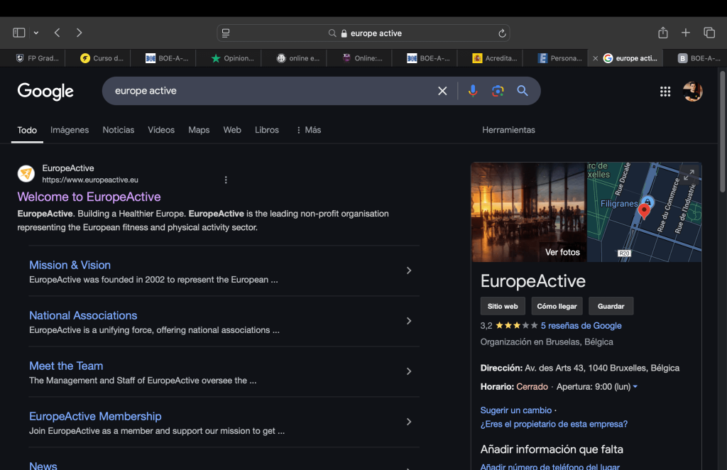Image resolution: width=727 pixels, height=470 pixels.
Task: Expand the EuropeActive Membership chevron
Action: coord(409,422)
